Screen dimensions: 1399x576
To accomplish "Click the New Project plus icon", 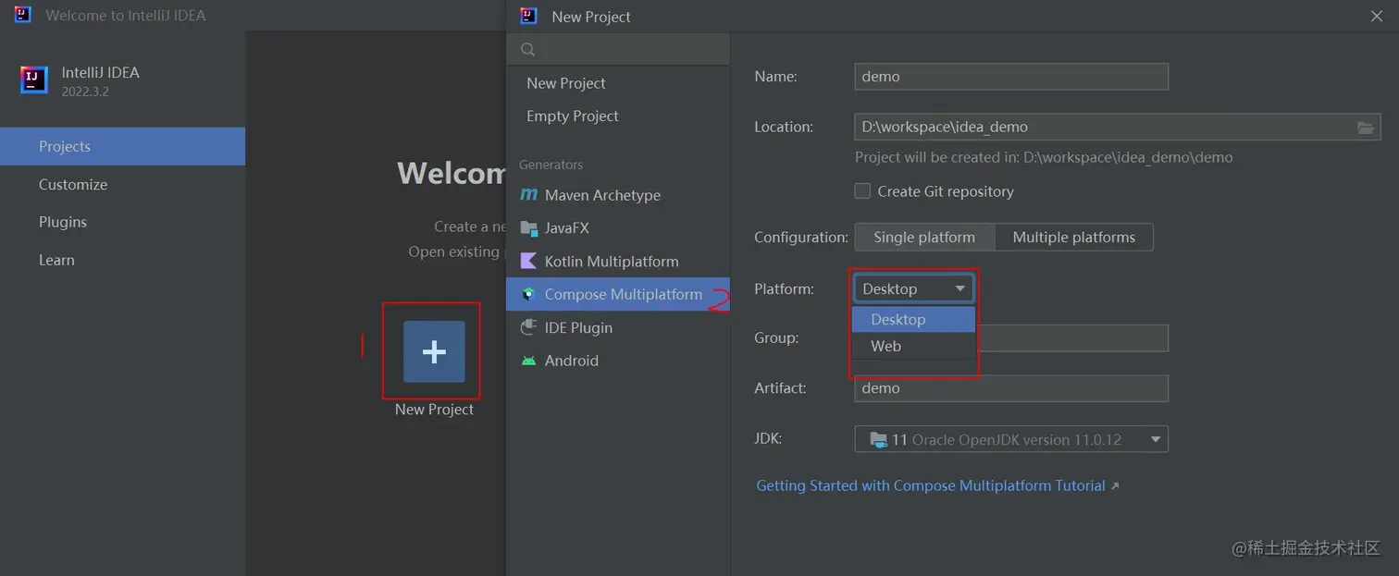I will click(434, 351).
